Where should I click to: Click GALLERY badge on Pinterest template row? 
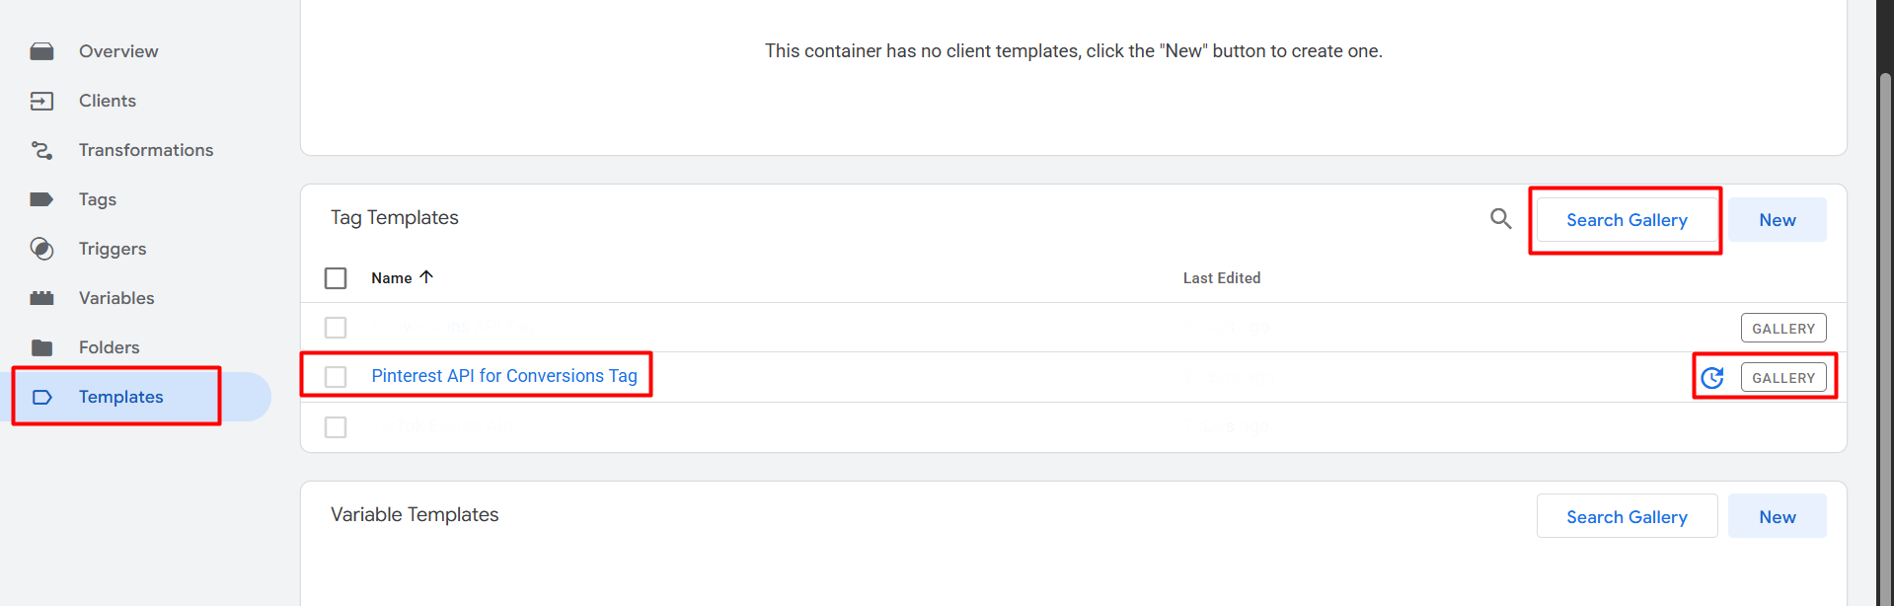[1783, 378]
